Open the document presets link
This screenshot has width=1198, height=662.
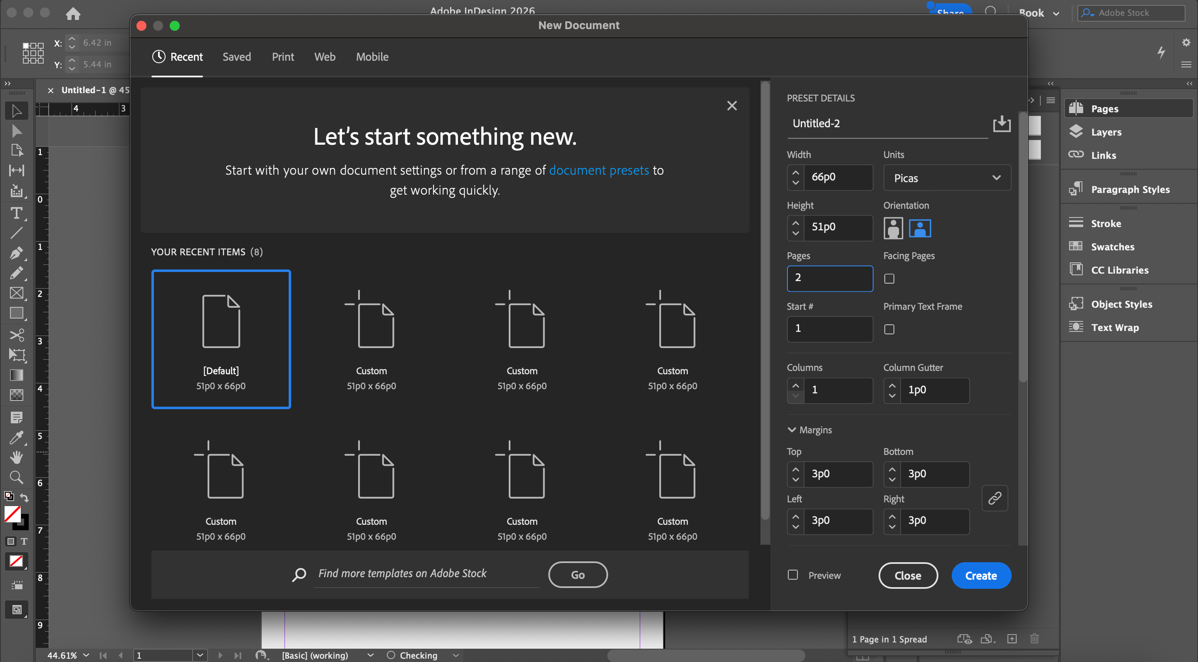pos(599,170)
